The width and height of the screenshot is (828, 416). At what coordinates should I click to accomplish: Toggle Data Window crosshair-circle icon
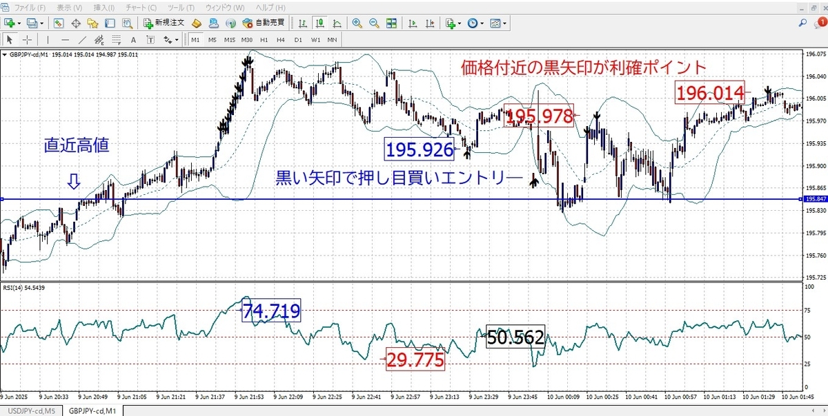pos(76,23)
